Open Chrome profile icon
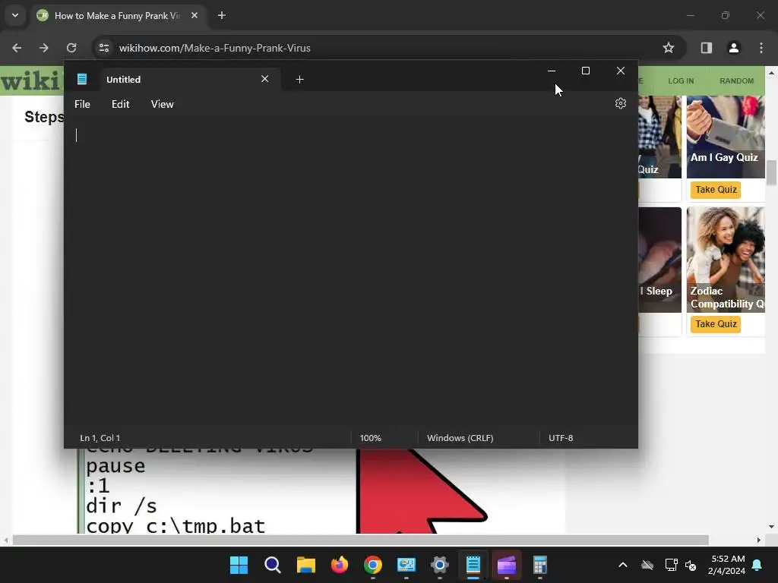Image resolution: width=778 pixels, height=583 pixels. [x=733, y=48]
